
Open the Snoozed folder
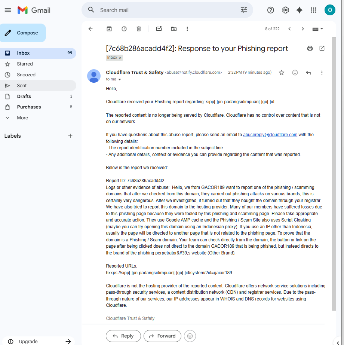[x=38, y=75]
